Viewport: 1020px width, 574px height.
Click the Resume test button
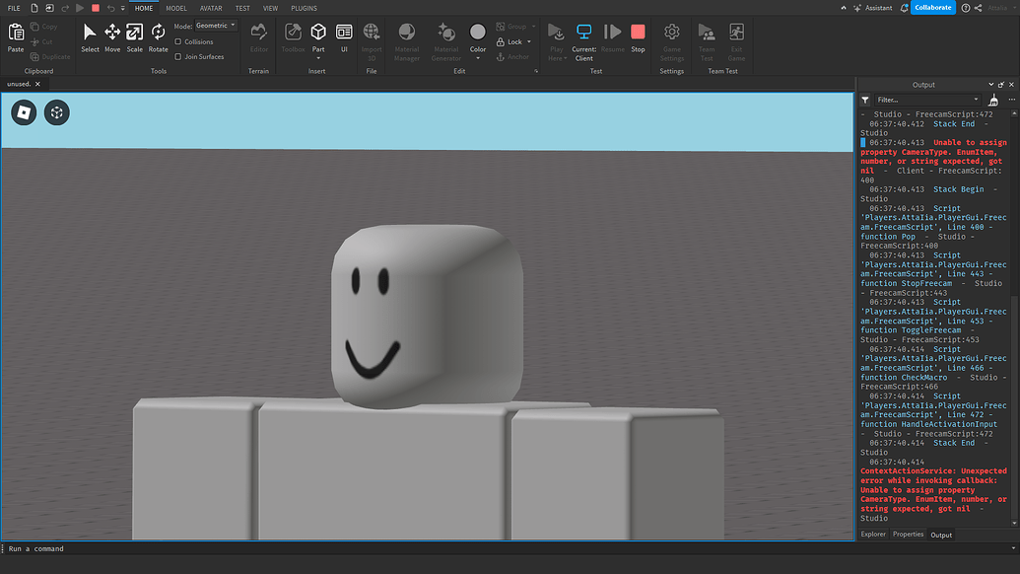(612, 37)
